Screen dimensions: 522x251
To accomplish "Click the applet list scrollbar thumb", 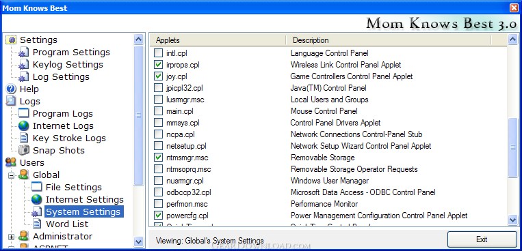I will pos(512,147).
